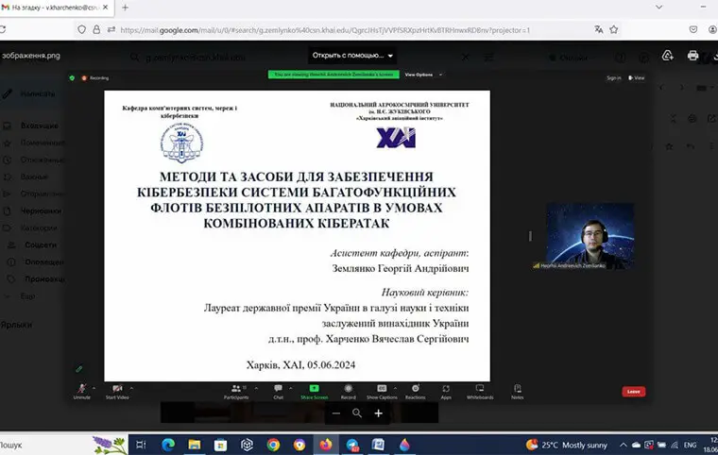This screenshot has width=718, height=455.
Task: Click the Pocket save icon in Firefox toolbar
Action: click(693, 30)
